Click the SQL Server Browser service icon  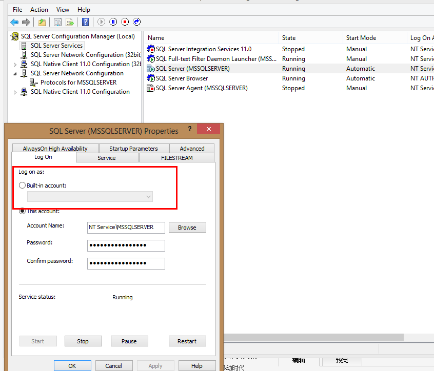[x=151, y=78]
